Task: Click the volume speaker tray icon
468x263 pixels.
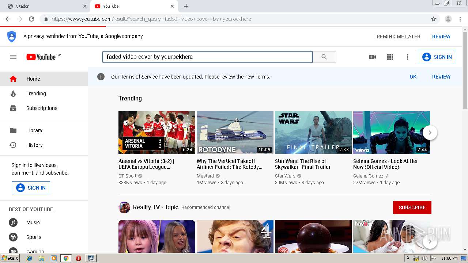Action: point(424,258)
